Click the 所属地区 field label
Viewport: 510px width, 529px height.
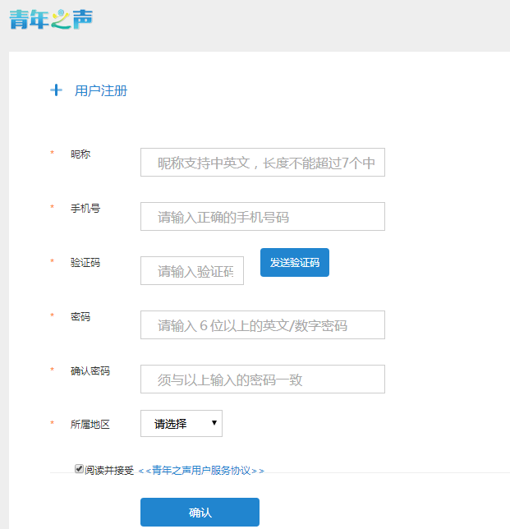90,425
